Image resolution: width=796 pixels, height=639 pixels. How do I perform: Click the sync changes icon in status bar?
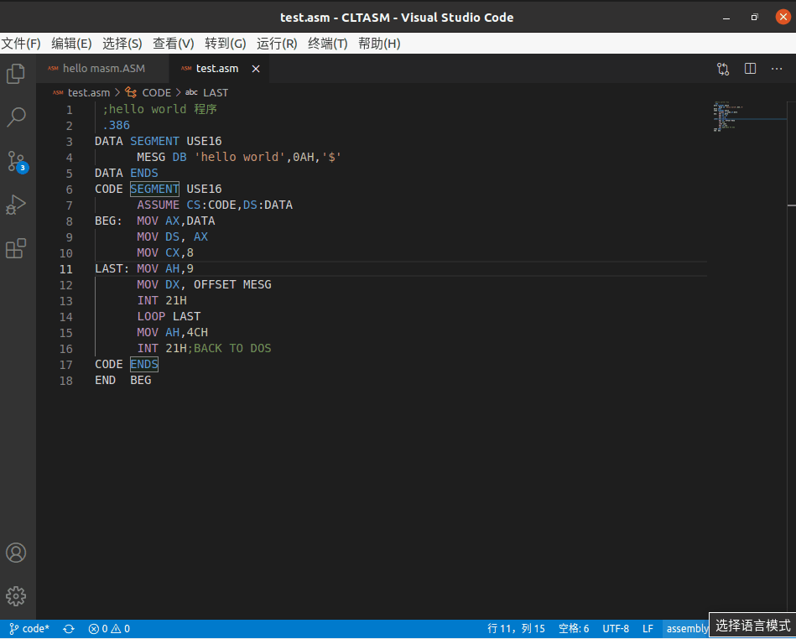point(68,628)
